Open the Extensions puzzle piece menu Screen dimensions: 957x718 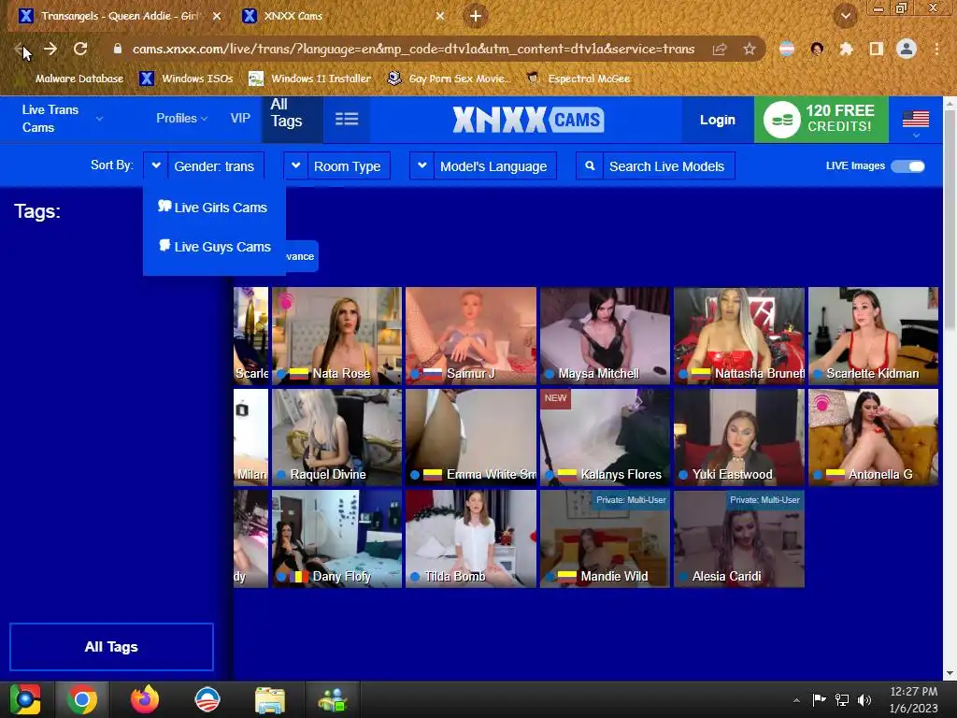click(846, 49)
